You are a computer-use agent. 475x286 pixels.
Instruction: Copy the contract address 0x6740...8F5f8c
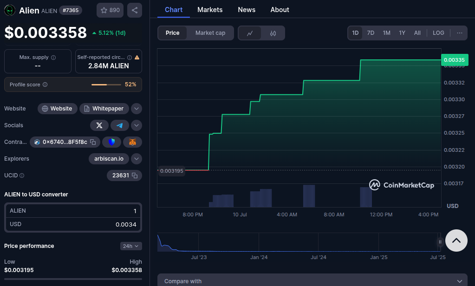[93, 142]
